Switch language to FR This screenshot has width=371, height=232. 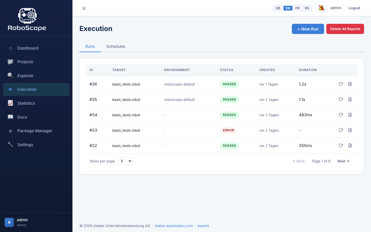point(297,8)
